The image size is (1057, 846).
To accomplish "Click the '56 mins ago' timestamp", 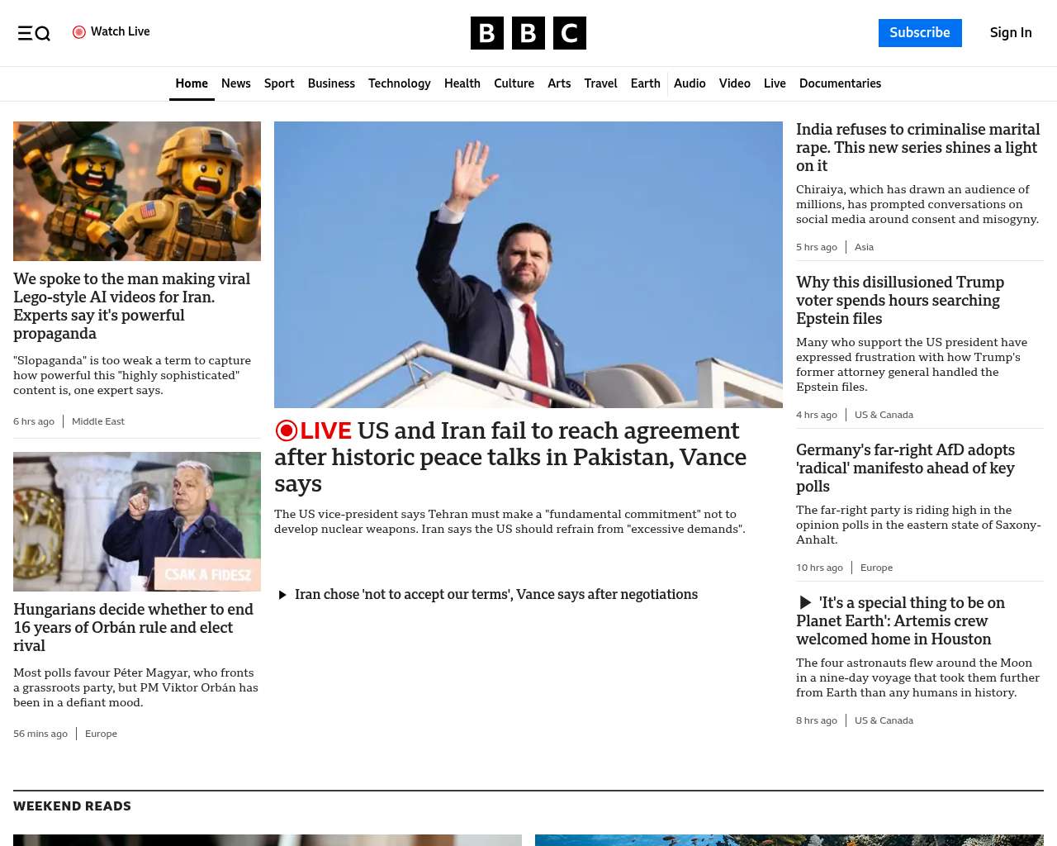I will click(40, 734).
